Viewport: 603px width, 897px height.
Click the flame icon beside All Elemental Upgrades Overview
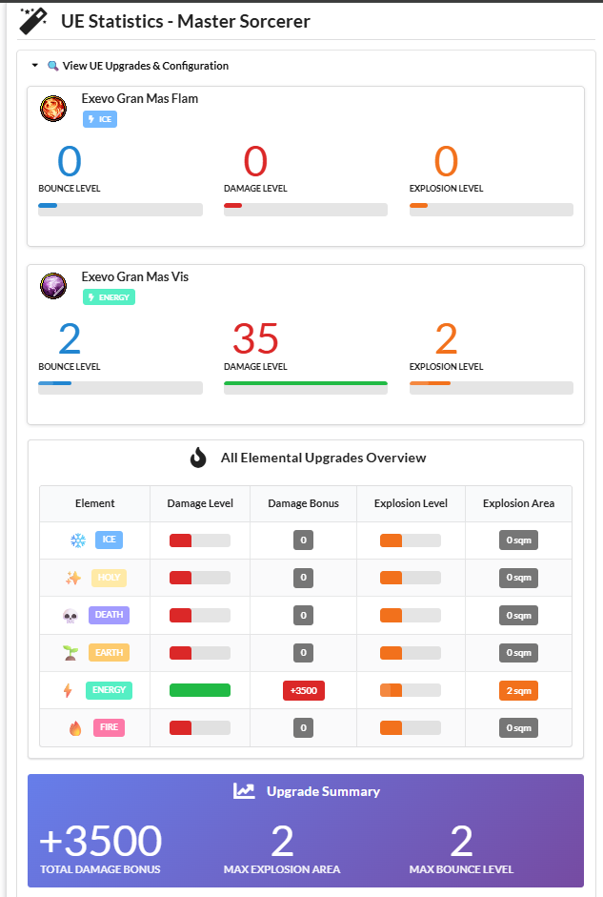coord(198,458)
